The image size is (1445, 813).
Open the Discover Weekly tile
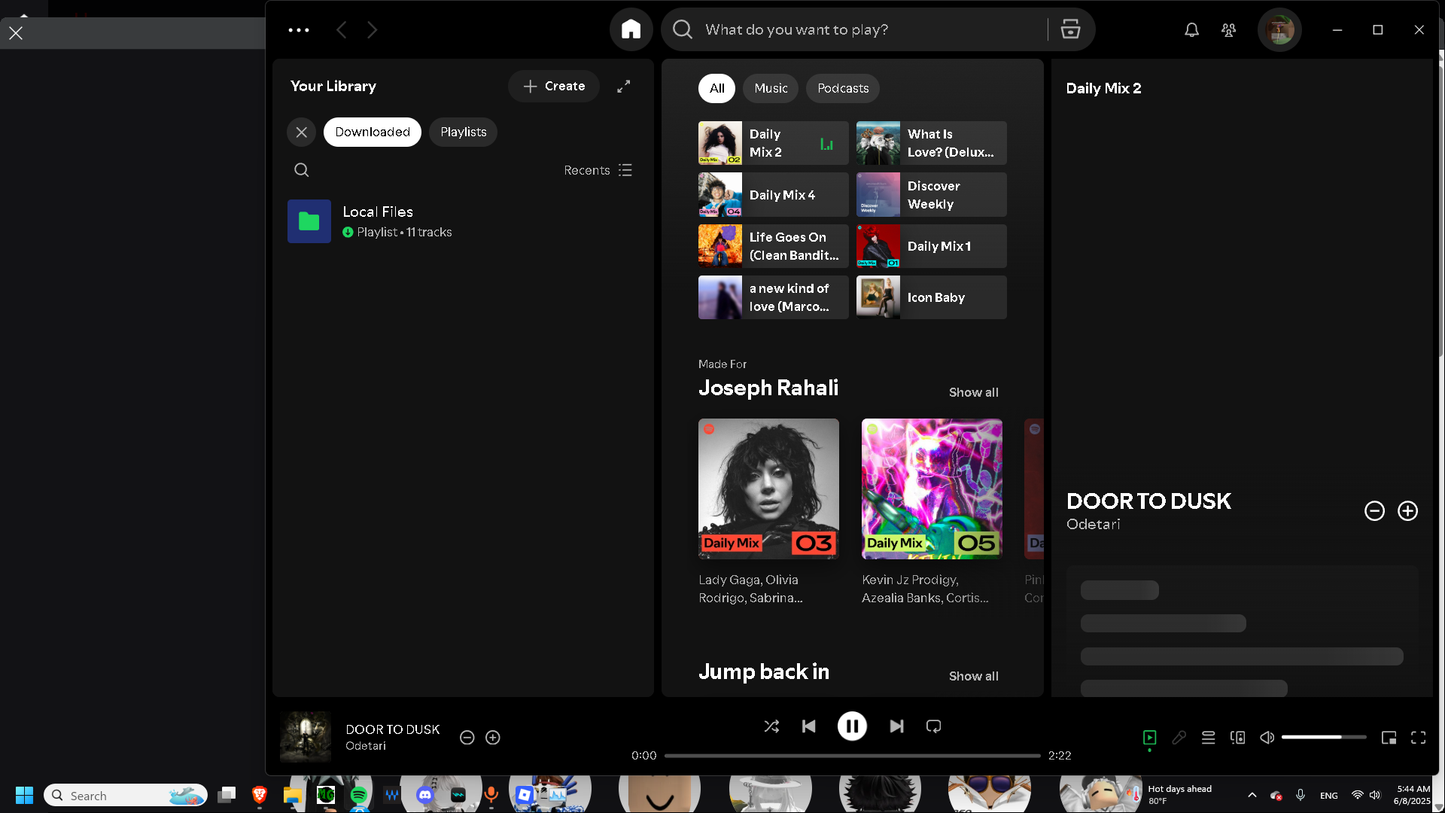931,195
